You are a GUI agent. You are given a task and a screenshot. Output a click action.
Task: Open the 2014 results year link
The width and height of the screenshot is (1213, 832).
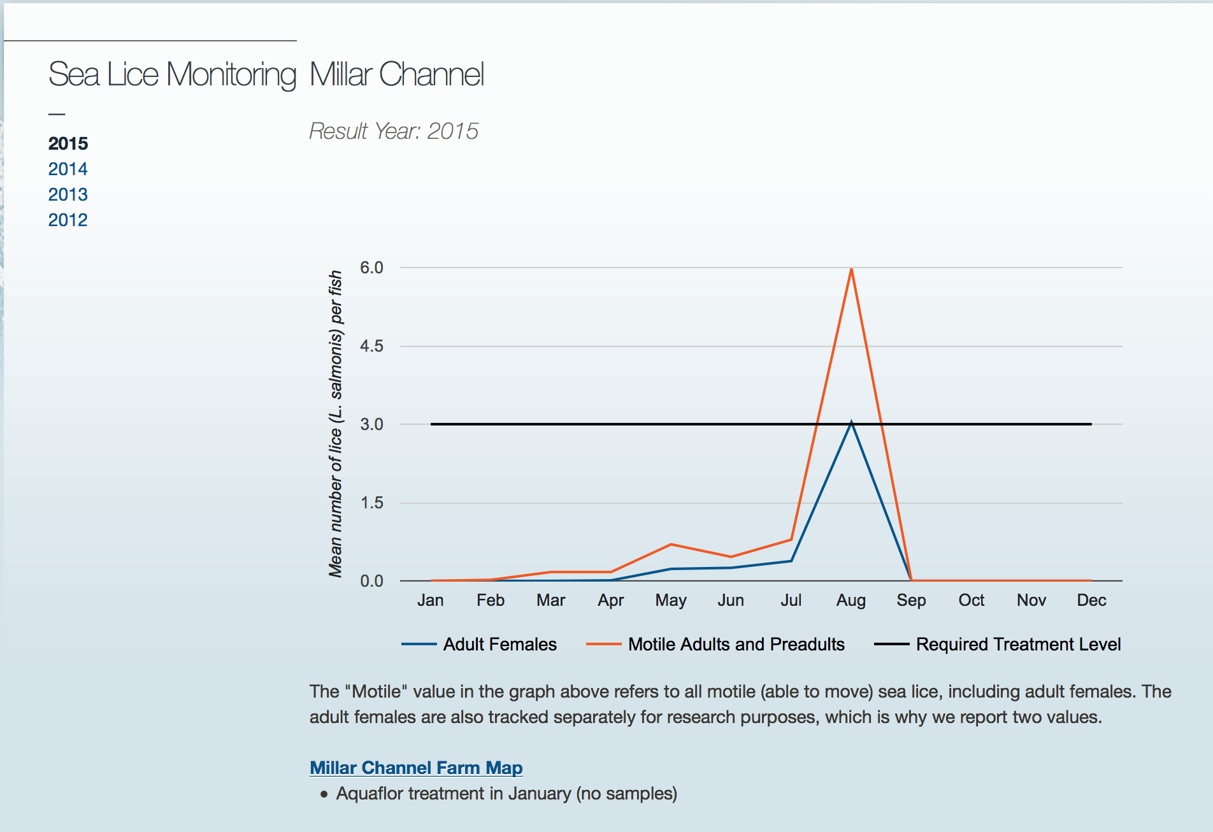pos(68,169)
